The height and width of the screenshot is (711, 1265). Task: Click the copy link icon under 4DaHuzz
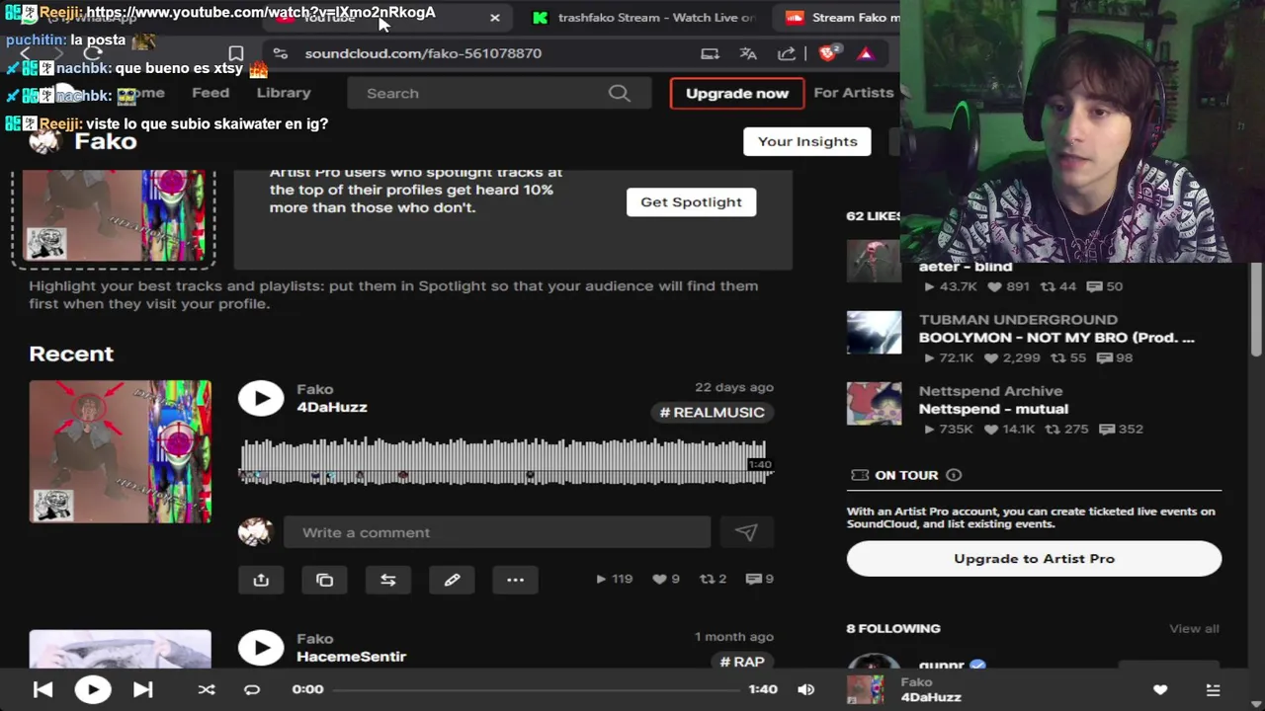point(324,580)
